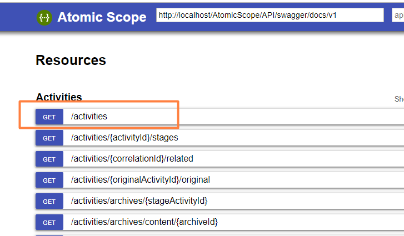The height and width of the screenshot is (236, 404).
Task: Click GET button for /activities/{correlationId}/related
Action: tap(49, 159)
